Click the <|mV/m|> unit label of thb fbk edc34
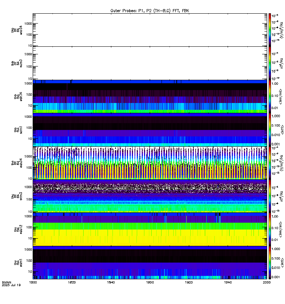Viewport: 285px width, 304px height. (x=281, y=97)
